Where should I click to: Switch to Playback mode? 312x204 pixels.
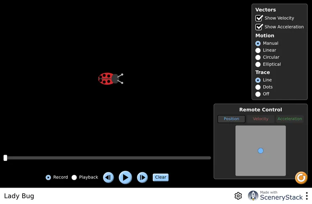(74, 177)
